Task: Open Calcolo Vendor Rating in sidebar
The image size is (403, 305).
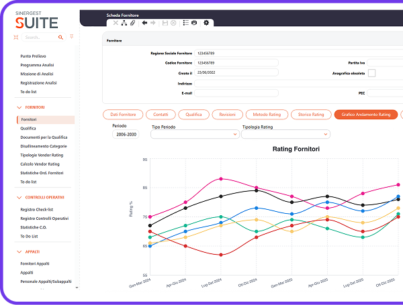Action: tap(40, 164)
